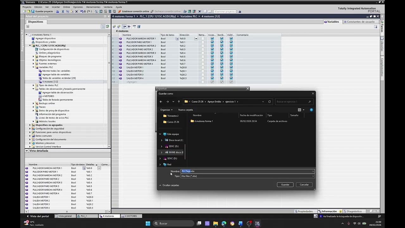The image size is (405, 228).
Task: Click Vista del portal at bottom left
Action: [x=38, y=216]
